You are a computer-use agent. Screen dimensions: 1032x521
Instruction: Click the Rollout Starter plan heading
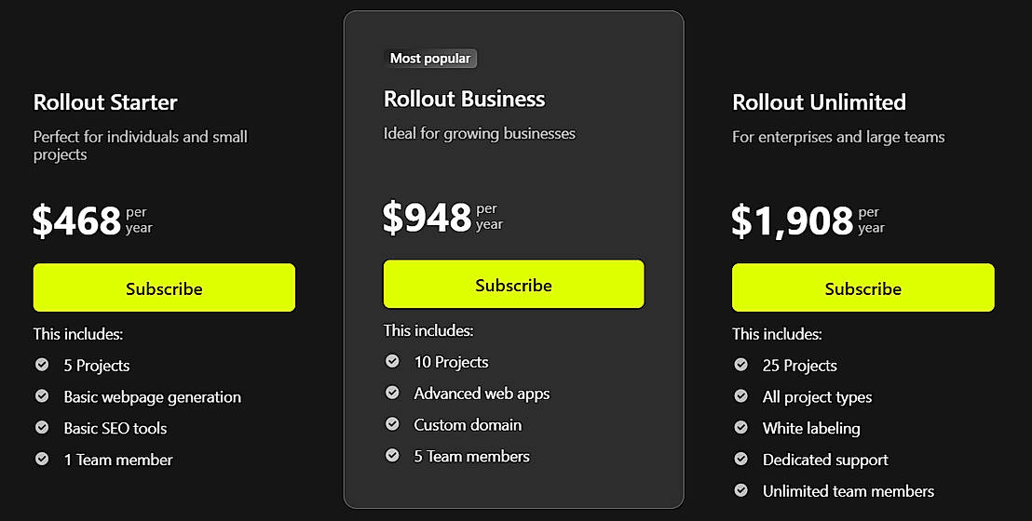coord(105,102)
